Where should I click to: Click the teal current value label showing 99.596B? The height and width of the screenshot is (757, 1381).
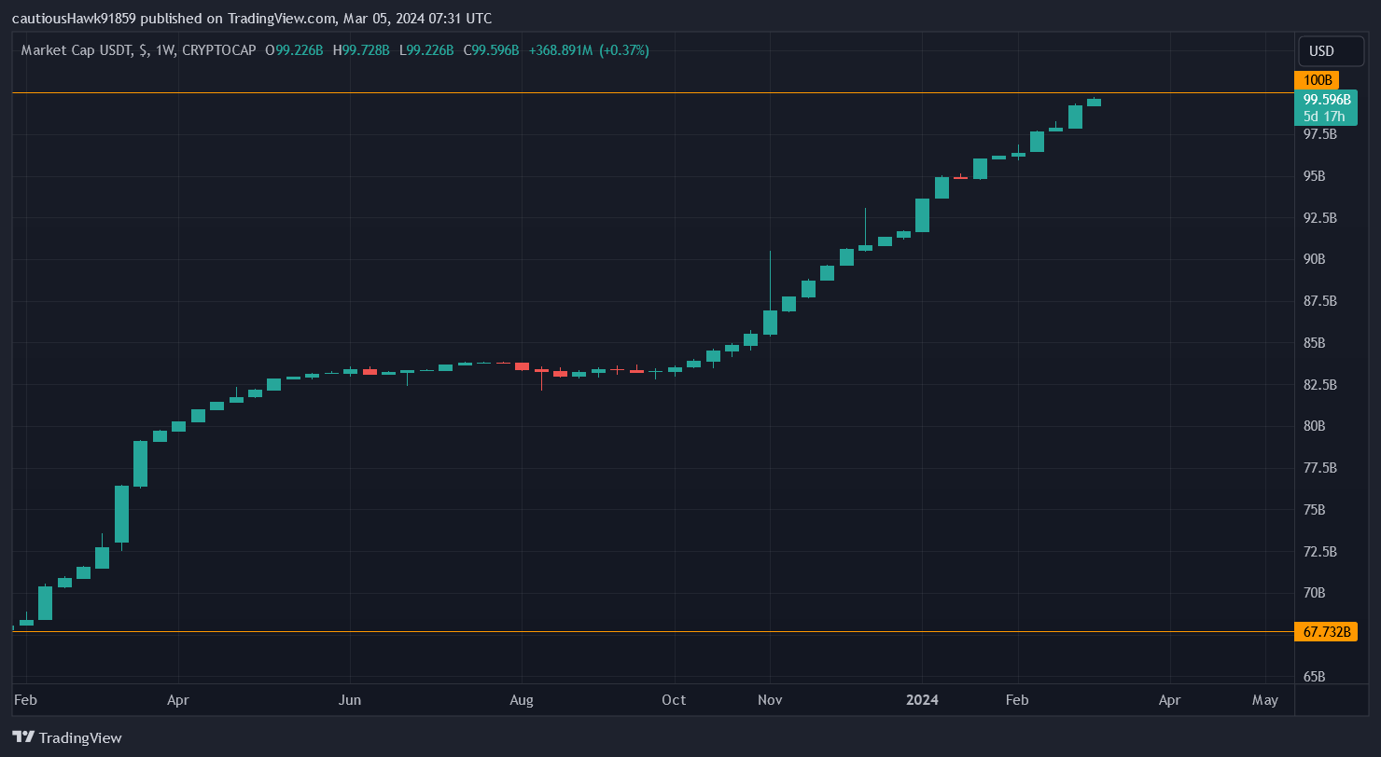[x=1326, y=99]
